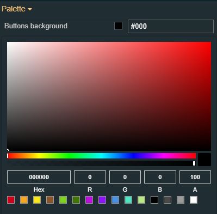Select the G channel value field
This screenshot has height=214, width=217.
click(125, 177)
